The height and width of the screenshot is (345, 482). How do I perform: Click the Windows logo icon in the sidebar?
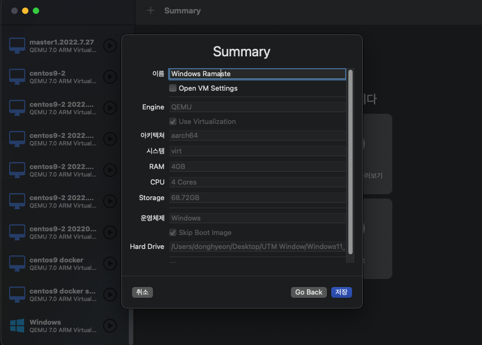pyautogui.click(x=17, y=326)
